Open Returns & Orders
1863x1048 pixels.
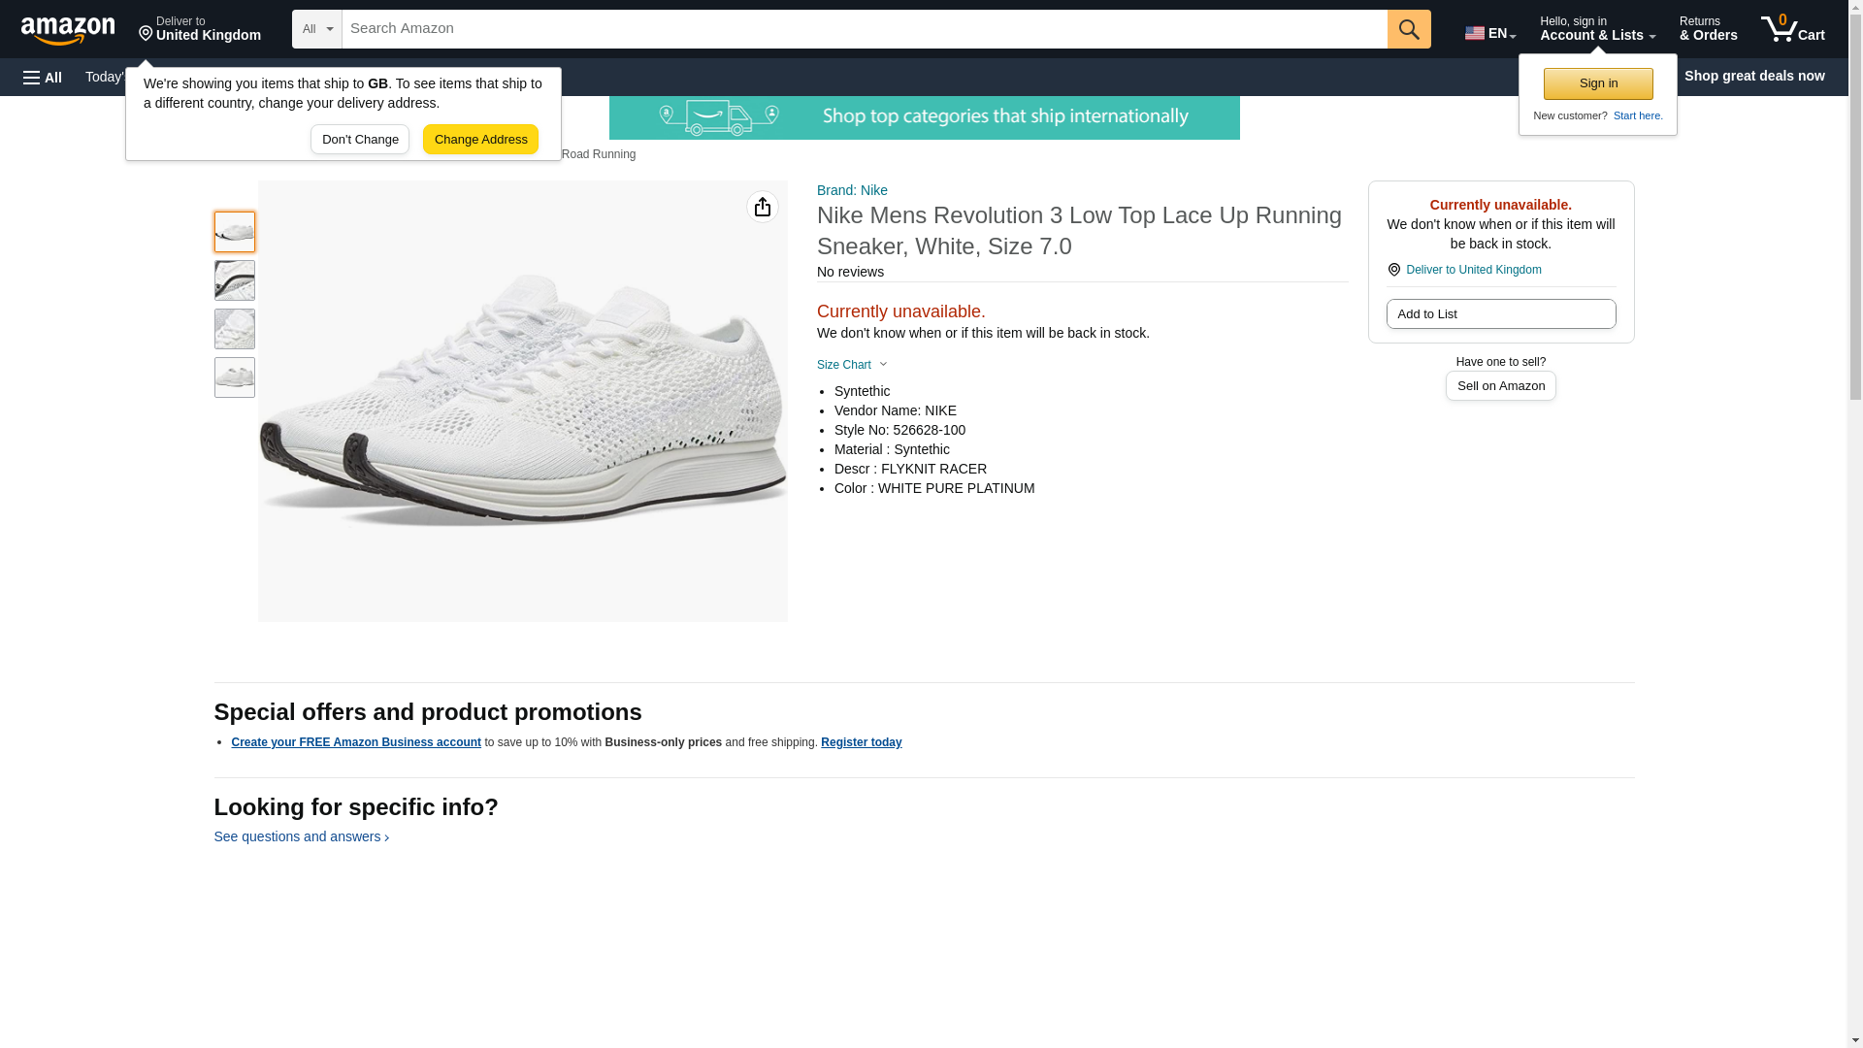coord(1708,29)
